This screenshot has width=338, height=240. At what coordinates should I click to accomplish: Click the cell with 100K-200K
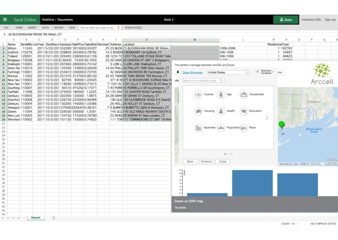(243, 48)
